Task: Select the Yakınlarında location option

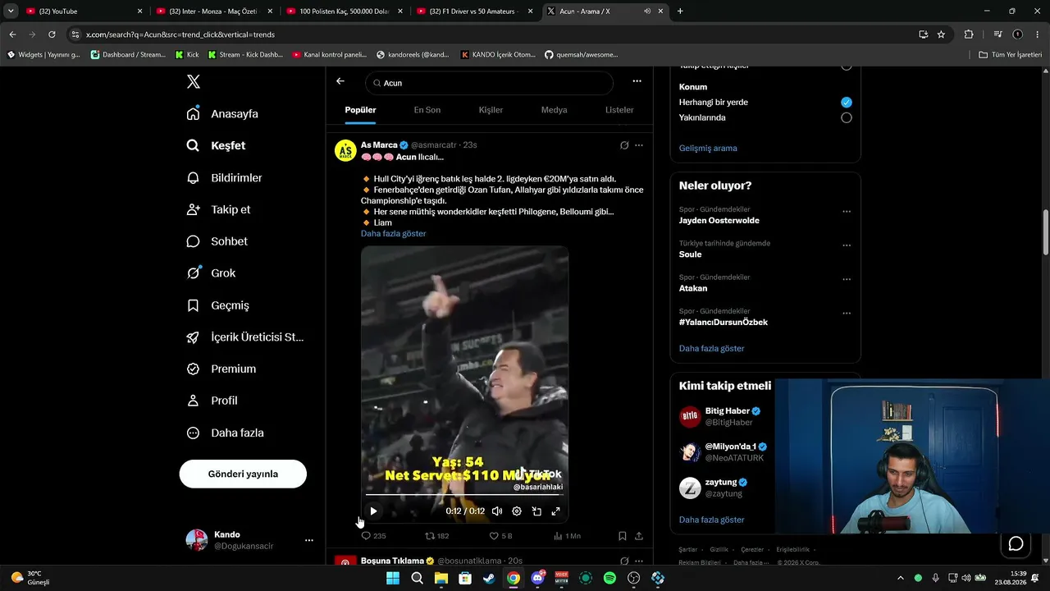Action: [x=846, y=117]
